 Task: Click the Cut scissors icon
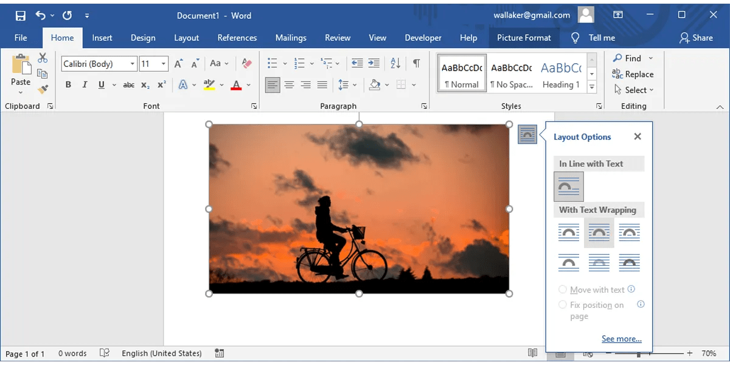pos(43,58)
